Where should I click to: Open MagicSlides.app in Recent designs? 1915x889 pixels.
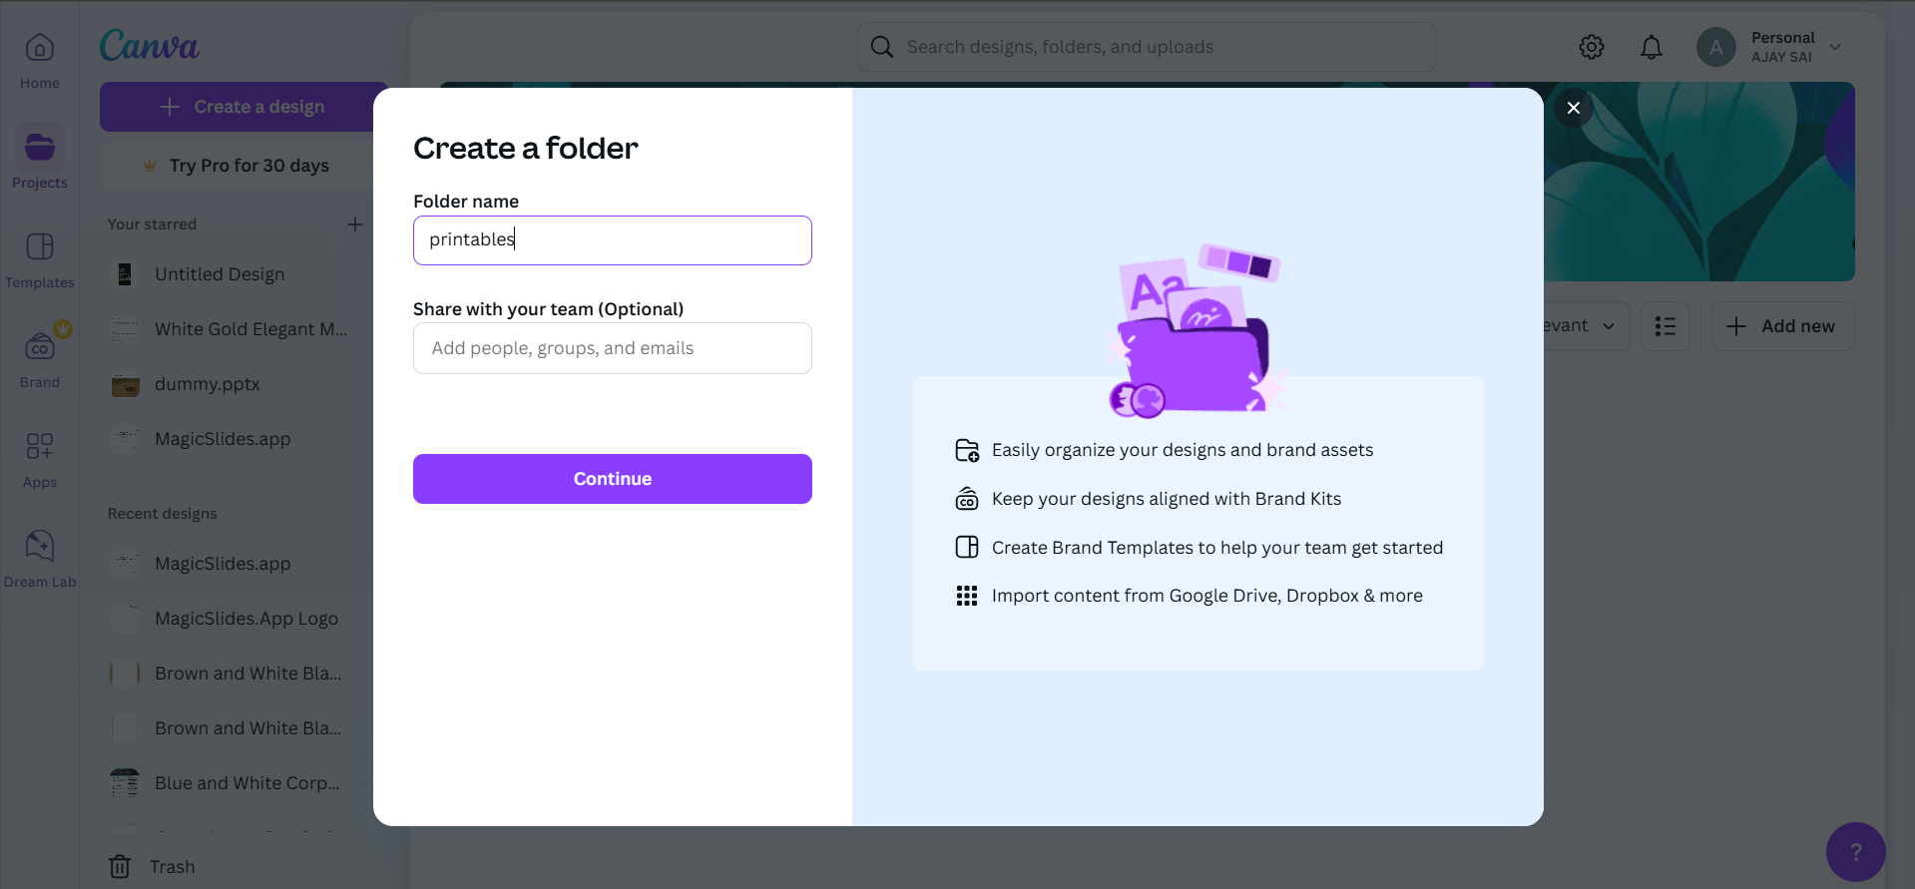point(223,564)
